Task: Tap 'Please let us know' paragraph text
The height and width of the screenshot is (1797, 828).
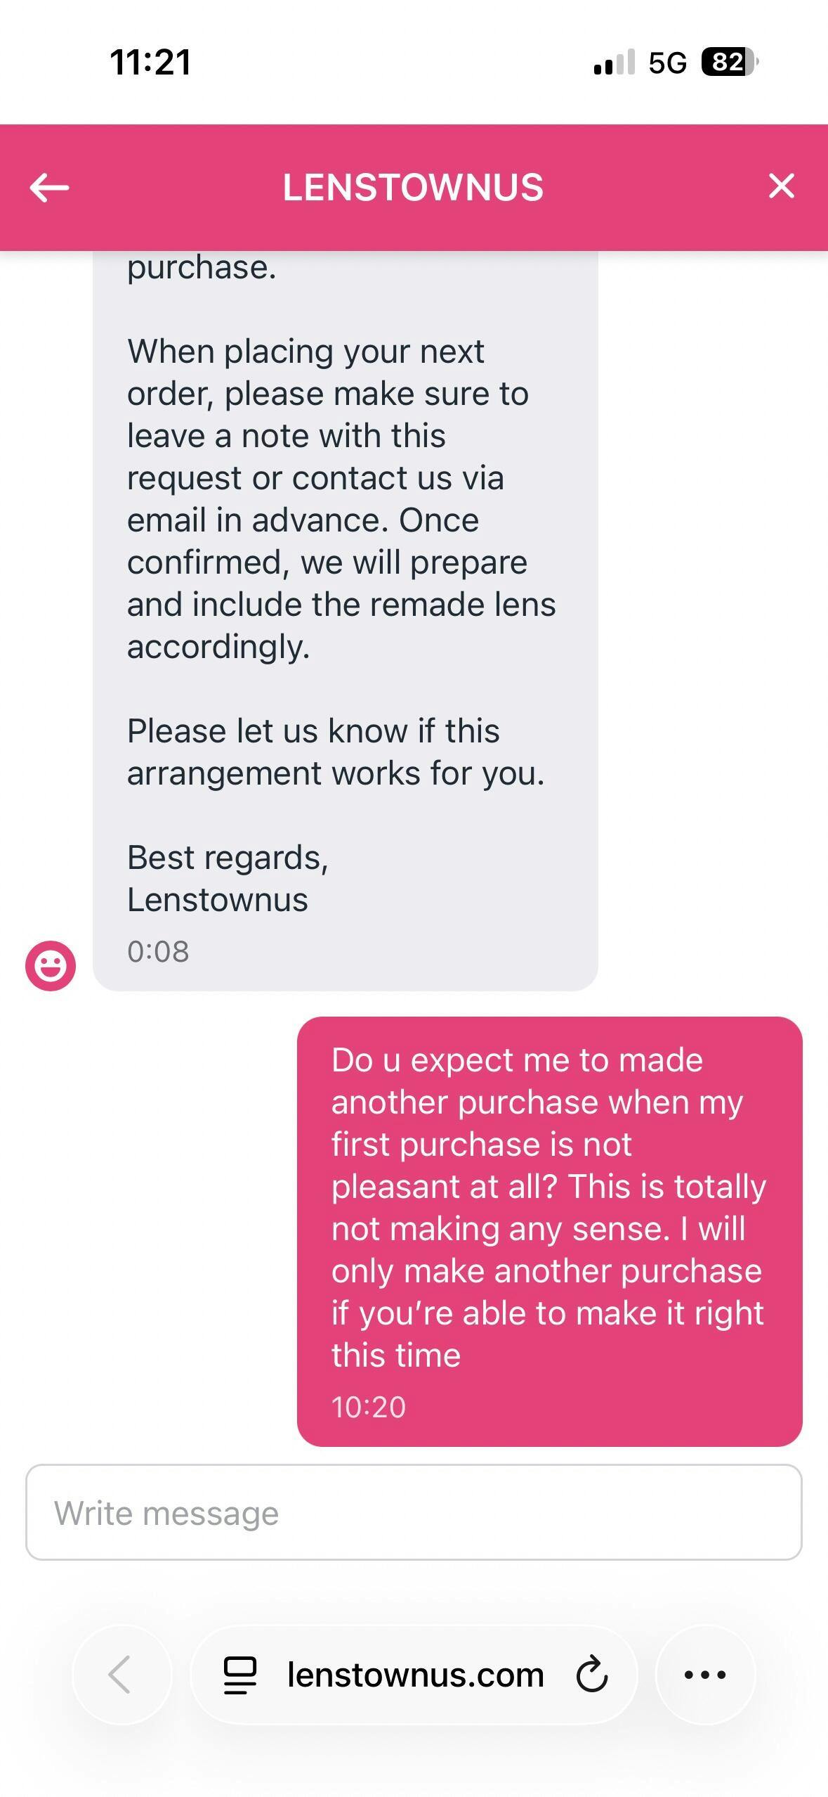Action: pyautogui.click(x=336, y=752)
